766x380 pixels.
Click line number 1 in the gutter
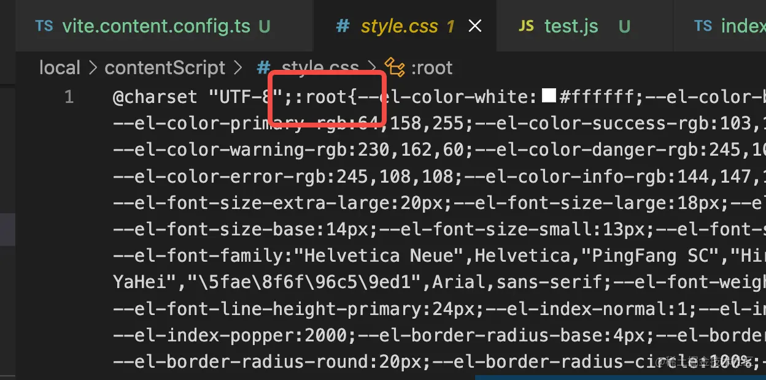[x=69, y=97]
